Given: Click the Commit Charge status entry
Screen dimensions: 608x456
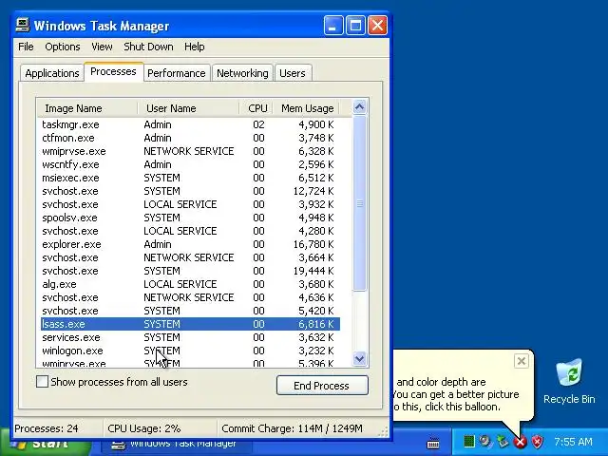Looking at the screenshot, I should pos(292,428).
